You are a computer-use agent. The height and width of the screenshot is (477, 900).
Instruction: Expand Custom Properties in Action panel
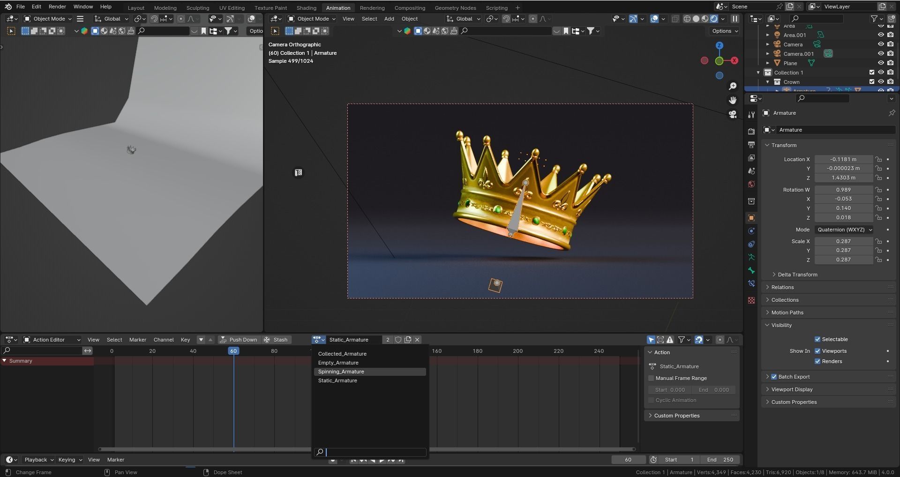point(676,416)
